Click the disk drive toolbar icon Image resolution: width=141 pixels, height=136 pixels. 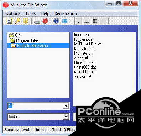(x=37, y=22)
